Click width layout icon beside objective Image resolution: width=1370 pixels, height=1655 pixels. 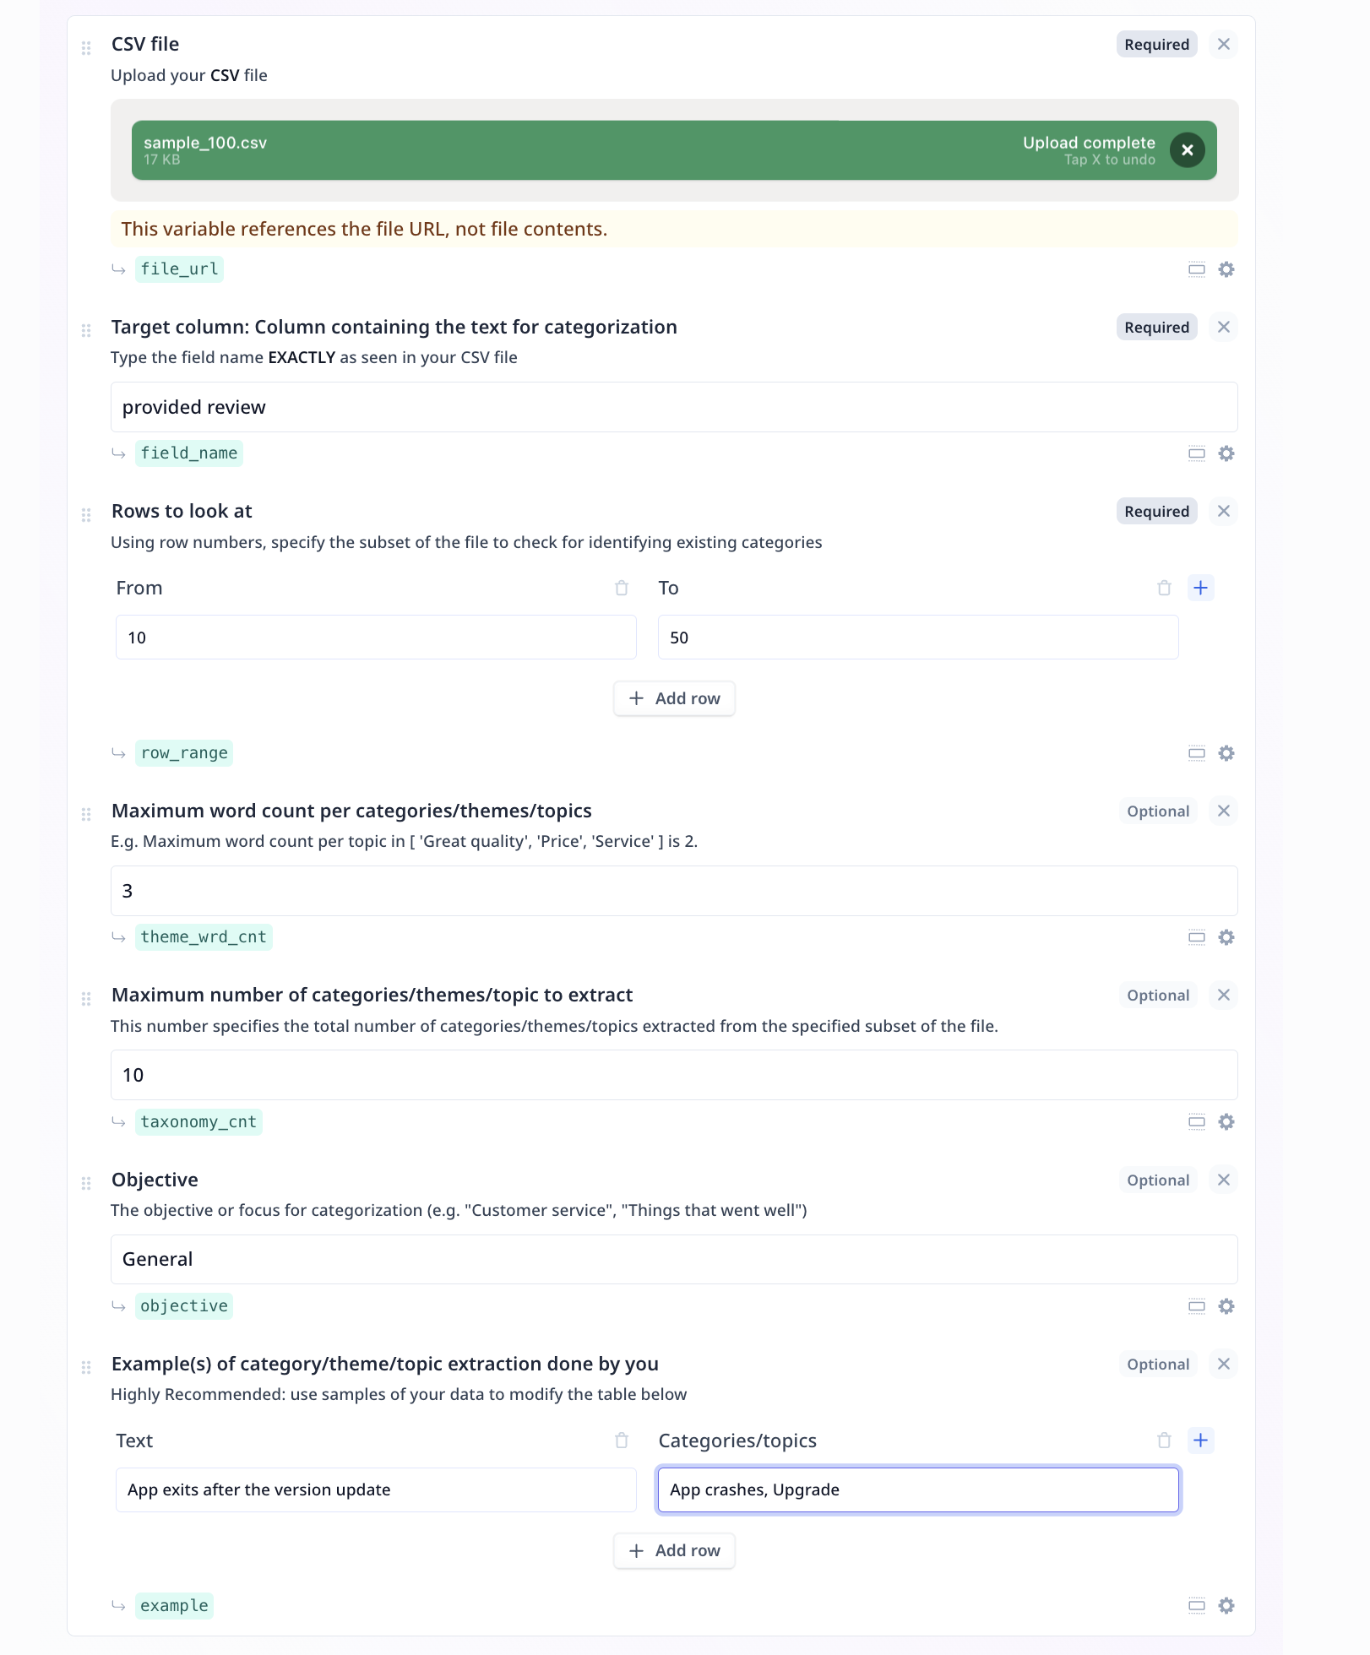(1197, 1306)
